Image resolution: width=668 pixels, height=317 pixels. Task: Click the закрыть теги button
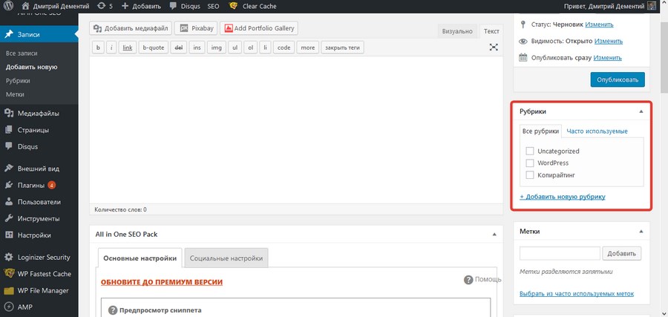pyautogui.click(x=342, y=48)
